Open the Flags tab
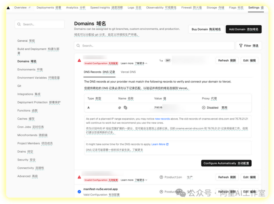 click(236, 8)
